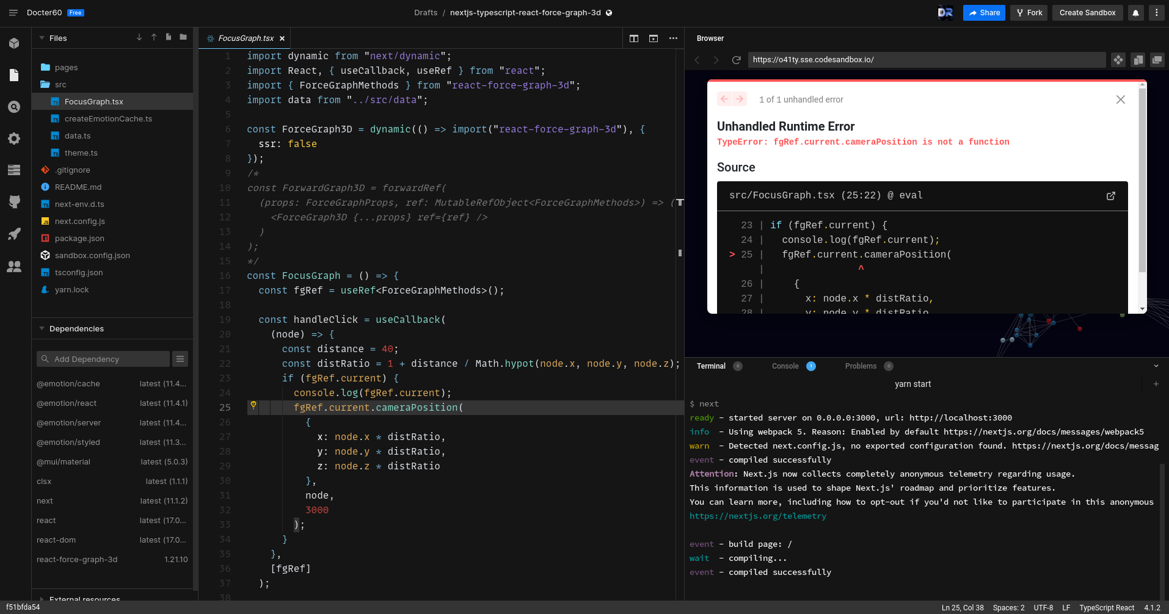Select the Problems tab
The width and height of the screenshot is (1169, 614).
coord(861,366)
